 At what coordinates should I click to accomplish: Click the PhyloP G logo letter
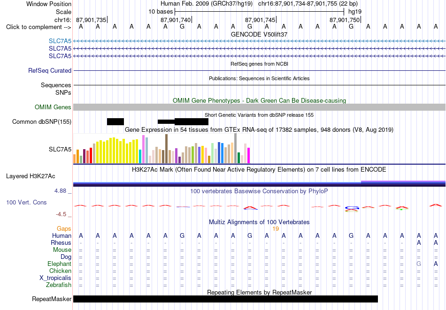[351, 208]
